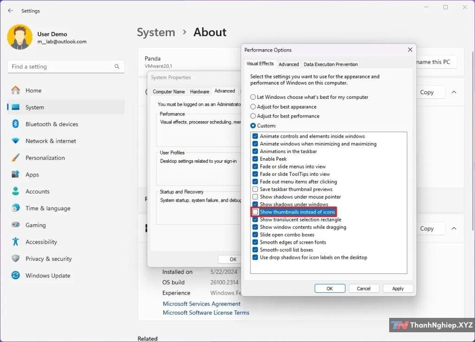
Task: Open Hardware tab in System Properties
Action: pos(199,91)
